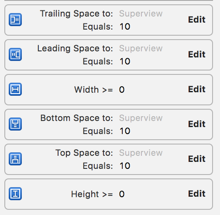Select the Top Space to Superview row
Screen dimensions: 220x215
(109, 159)
